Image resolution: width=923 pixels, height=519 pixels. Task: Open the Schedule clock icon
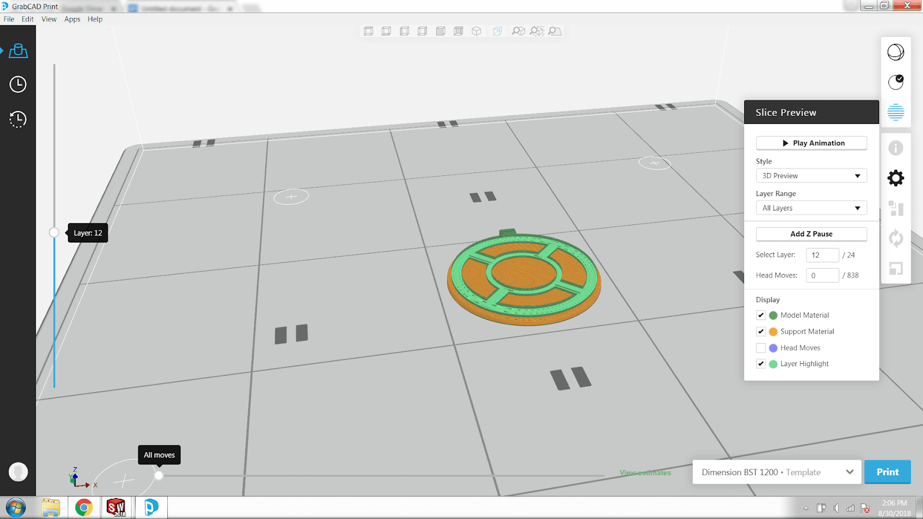point(18,84)
